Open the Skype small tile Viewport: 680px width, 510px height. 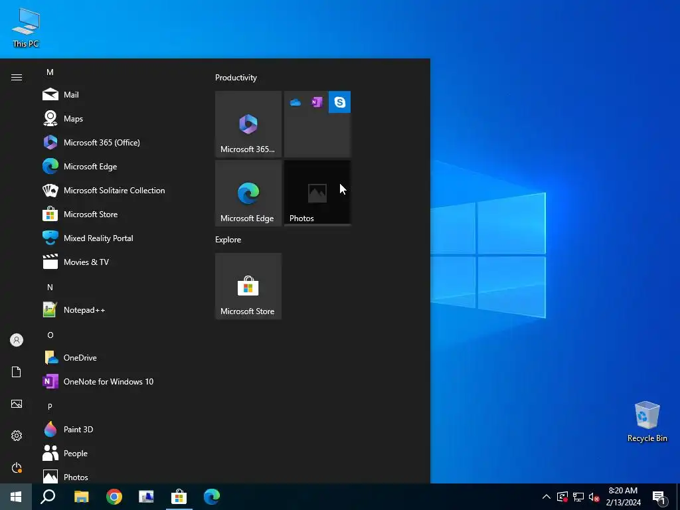pos(339,102)
